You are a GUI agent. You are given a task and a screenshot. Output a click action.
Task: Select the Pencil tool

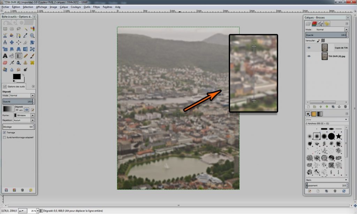pos(25,56)
